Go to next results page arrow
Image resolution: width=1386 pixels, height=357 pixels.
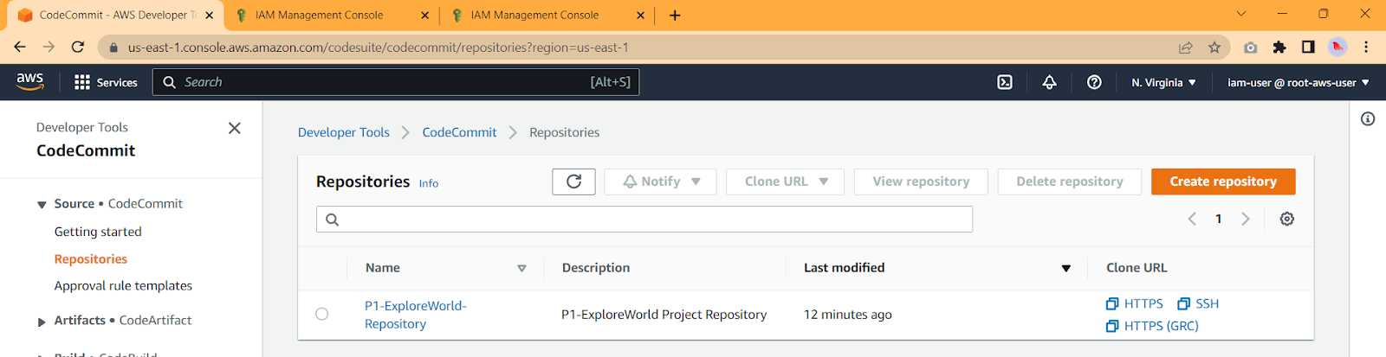pos(1246,219)
